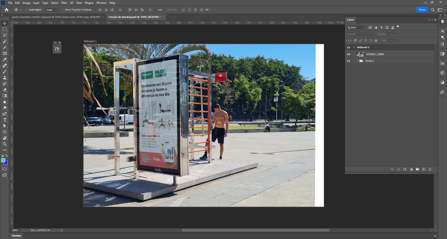Open the Paragraph panel icon
This screenshot has height=239, width=447.
coord(442,38)
